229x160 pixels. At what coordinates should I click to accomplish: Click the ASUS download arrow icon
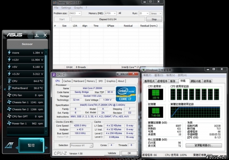(36, 35)
